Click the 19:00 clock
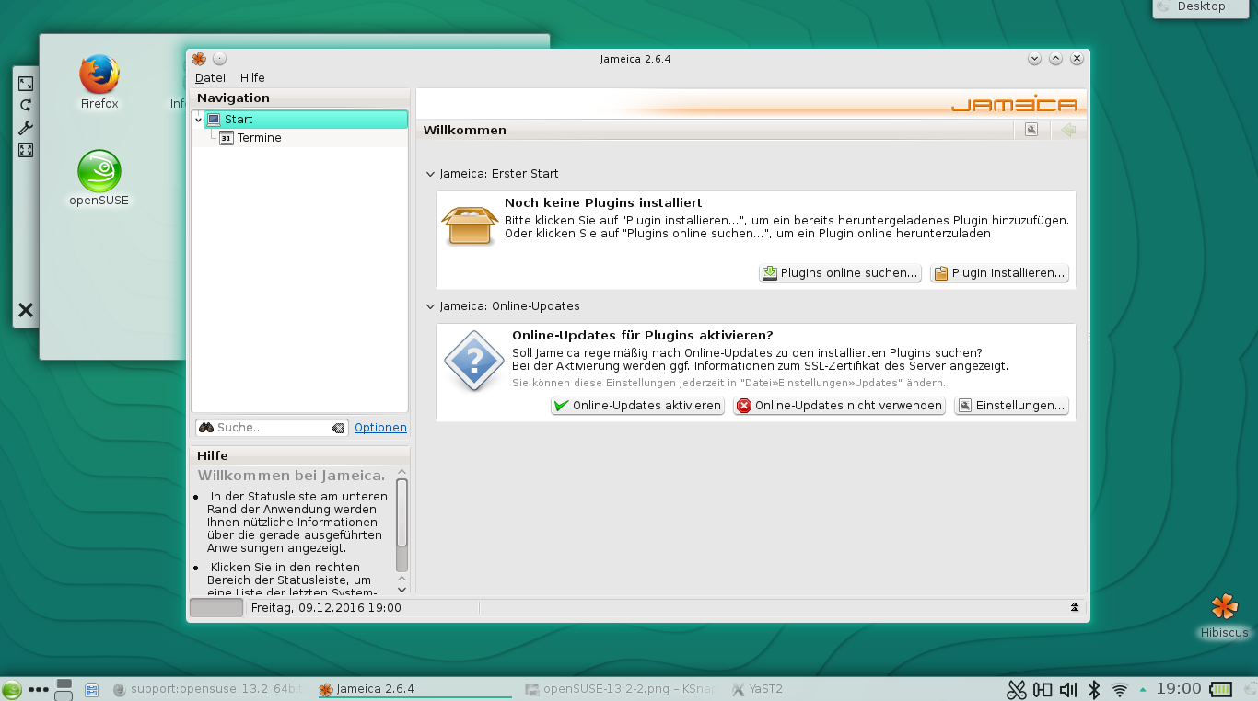 (x=1179, y=689)
